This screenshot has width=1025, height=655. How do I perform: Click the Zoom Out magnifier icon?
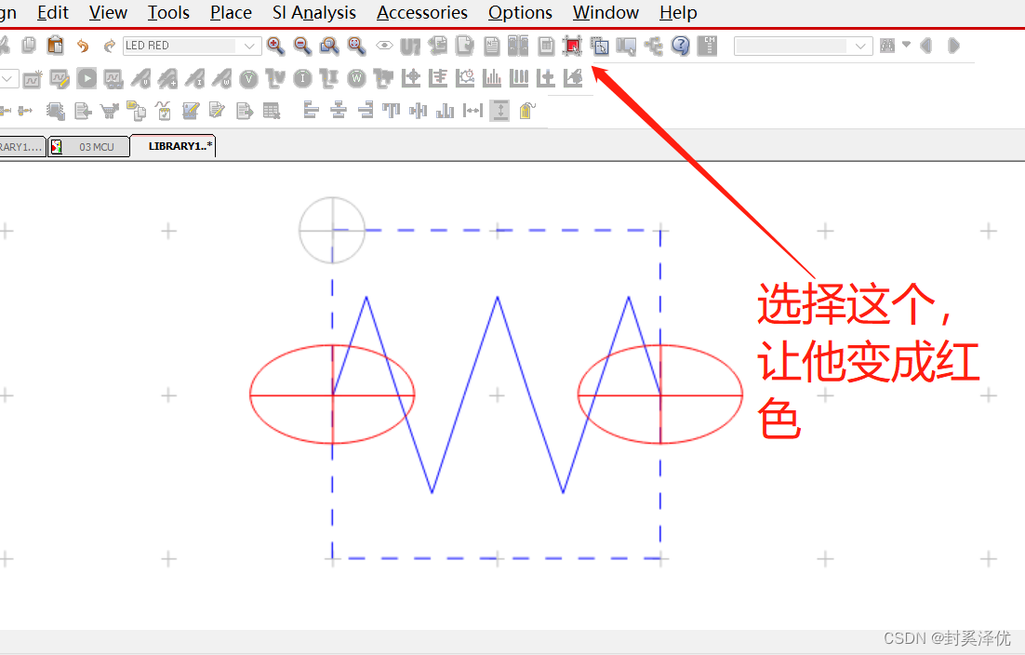point(302,46)
